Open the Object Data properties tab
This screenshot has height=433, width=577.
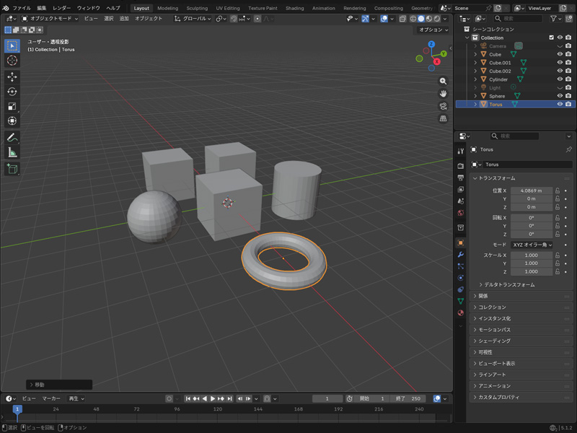[460, 301]
